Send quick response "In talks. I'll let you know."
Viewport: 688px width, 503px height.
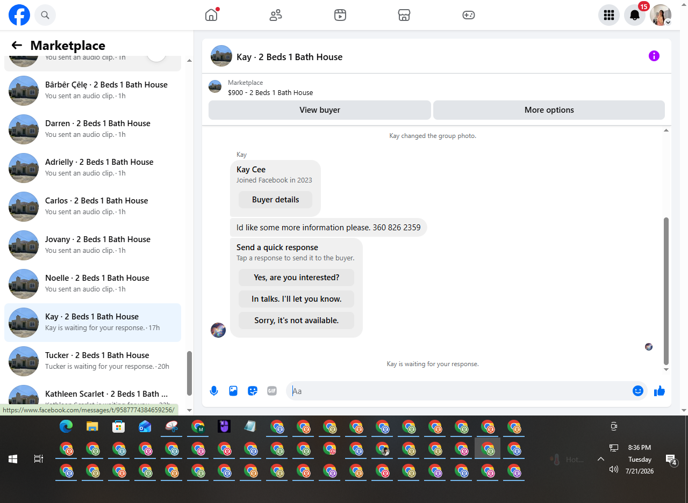[x=297, y=299]
